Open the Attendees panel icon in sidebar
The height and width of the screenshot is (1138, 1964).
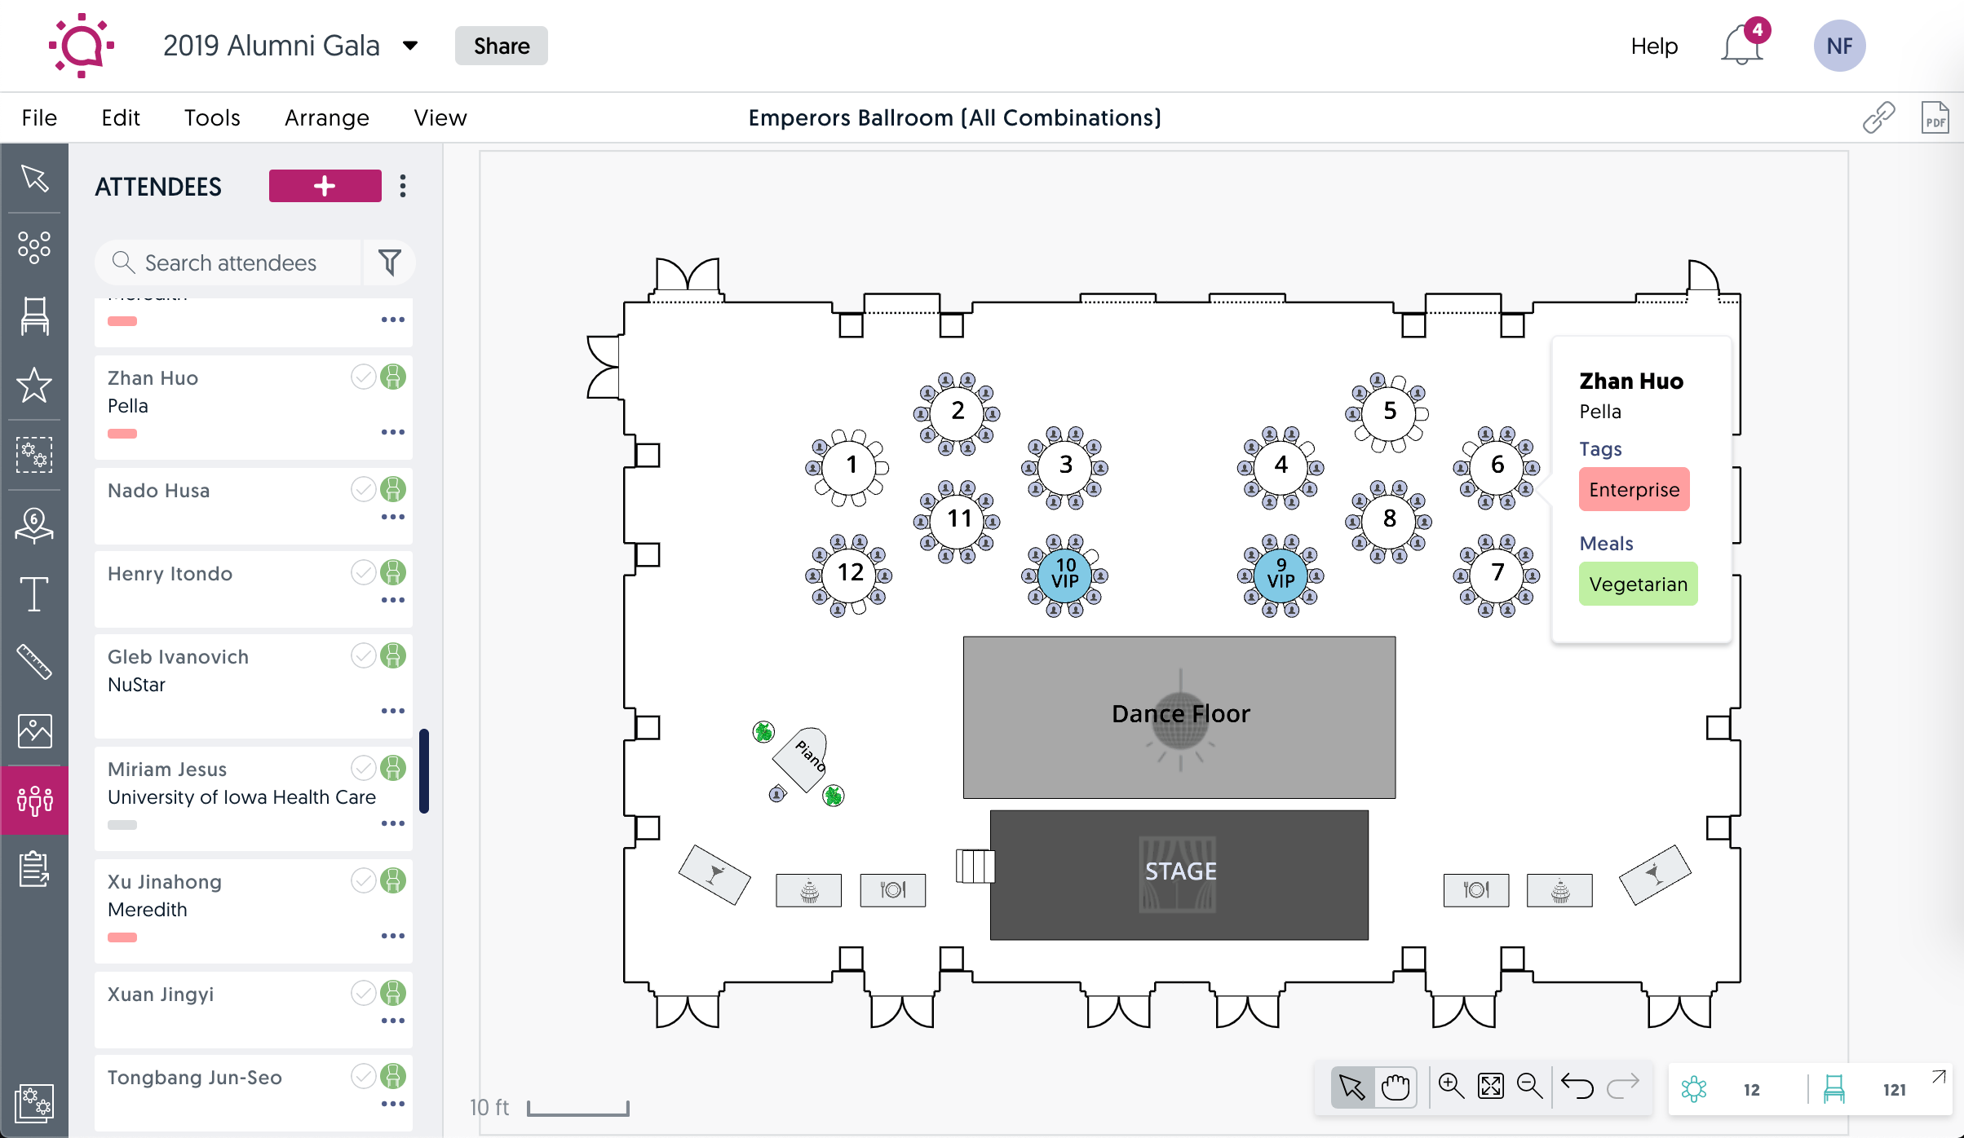[34, 801]
